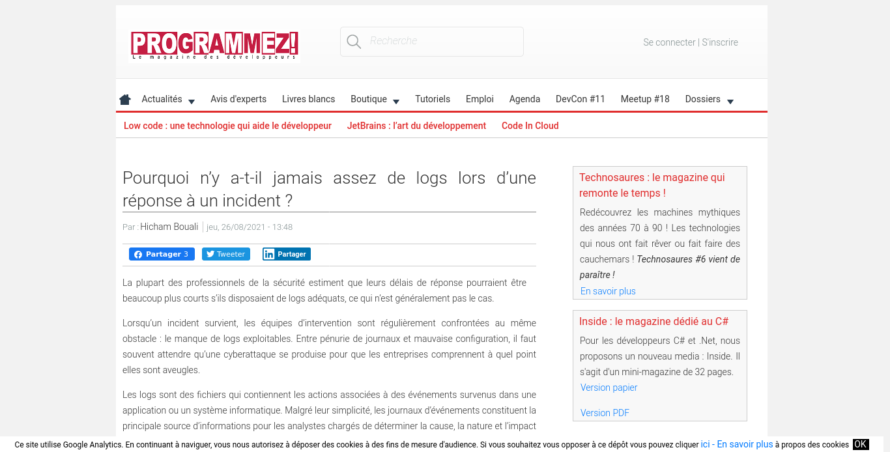Open the Boutique menu item
Screen dimensions: 890x452
[369, 99]
